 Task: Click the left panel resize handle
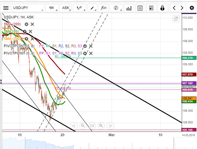pyautogui.click(x=1, y=82)
